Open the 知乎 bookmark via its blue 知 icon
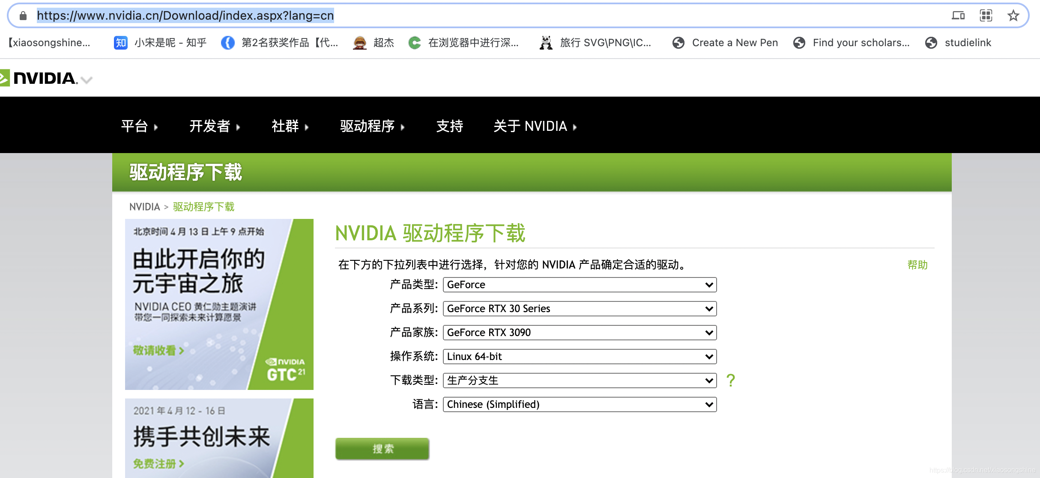Screen dimensions: 1040x478 [120, 42]
